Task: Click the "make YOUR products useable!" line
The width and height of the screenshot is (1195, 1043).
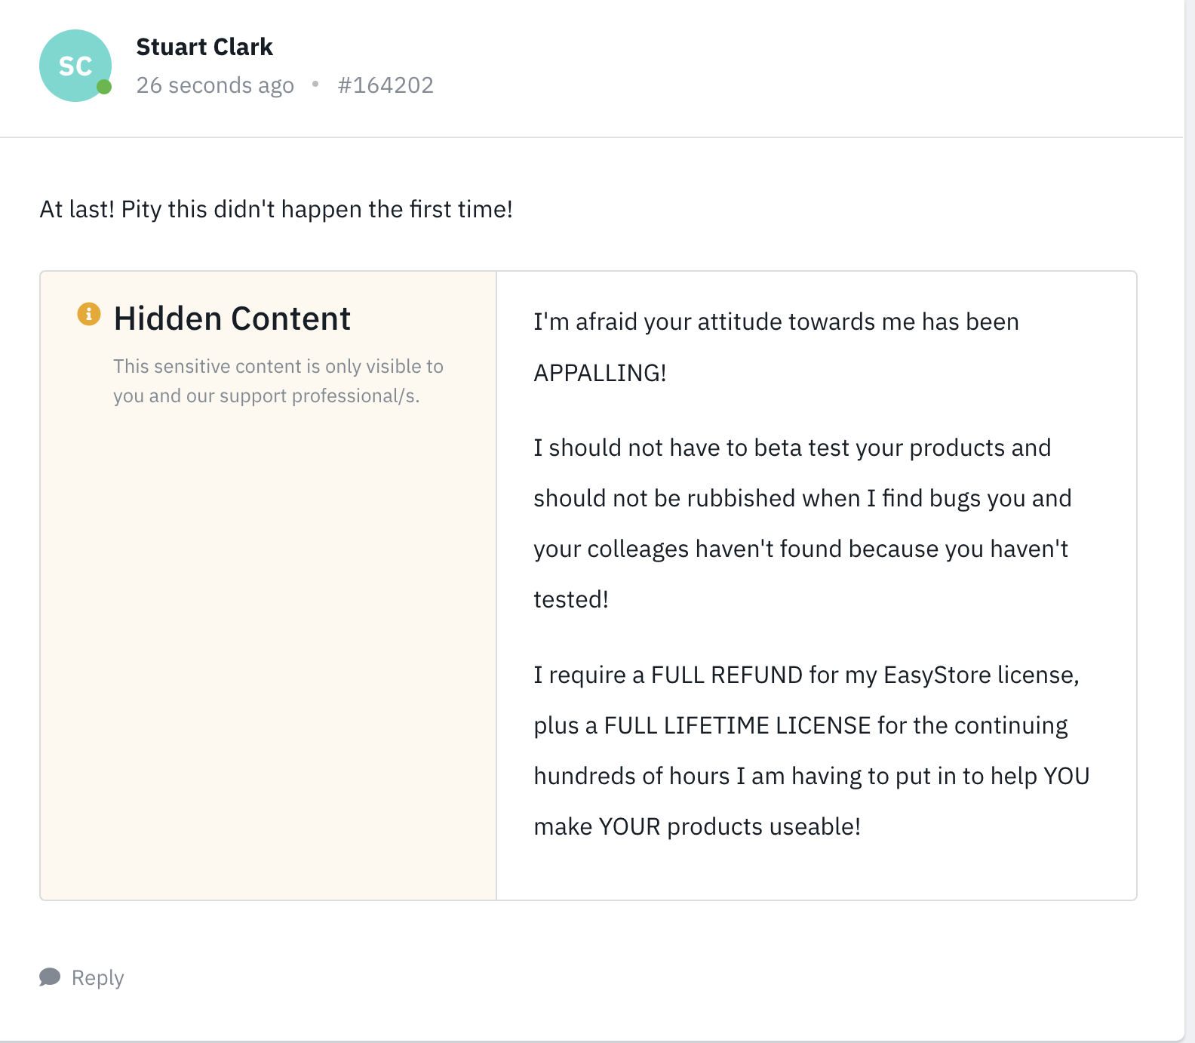Action: [x=696, y=826]
